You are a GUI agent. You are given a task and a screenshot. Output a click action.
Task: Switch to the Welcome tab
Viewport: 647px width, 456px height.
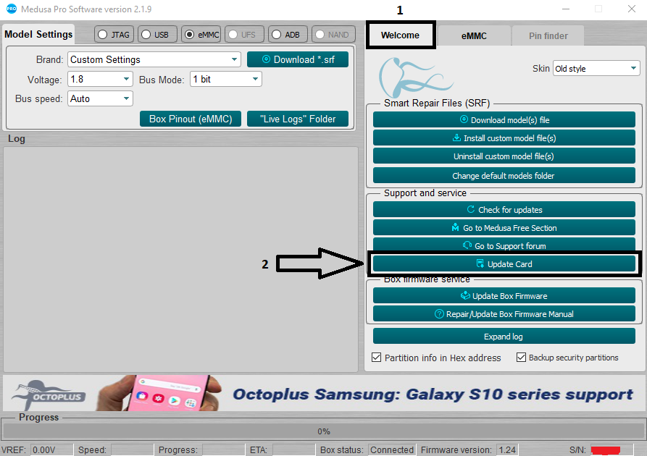pyautogui.click(x=400, y=35)
